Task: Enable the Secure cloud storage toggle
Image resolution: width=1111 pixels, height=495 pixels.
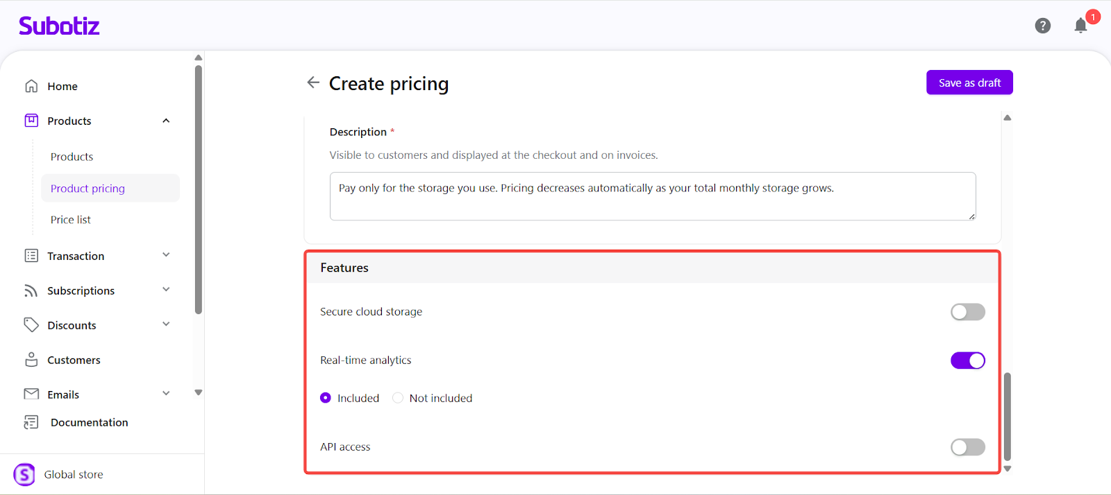Action: coord(967,312)
